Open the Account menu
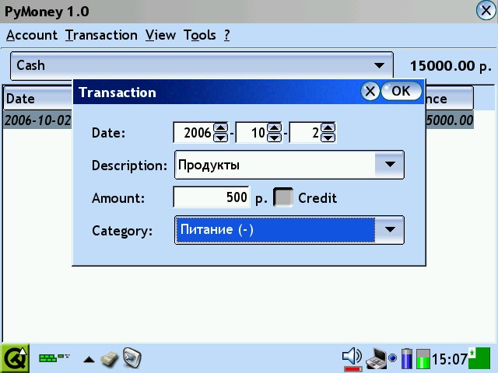 [x=32, y=35]
